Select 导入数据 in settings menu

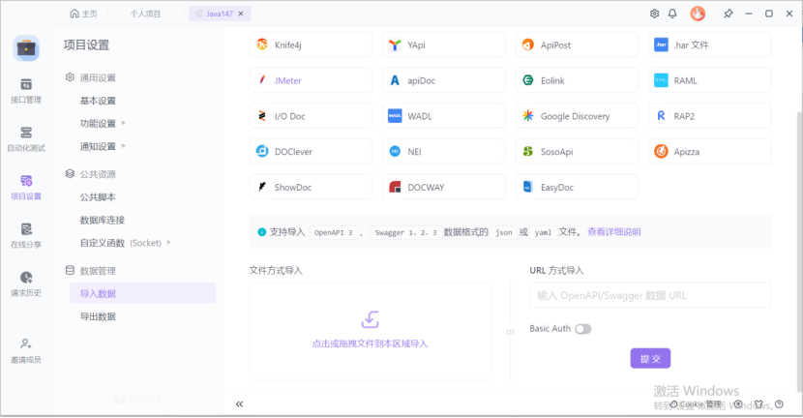[x=143, y=293]
